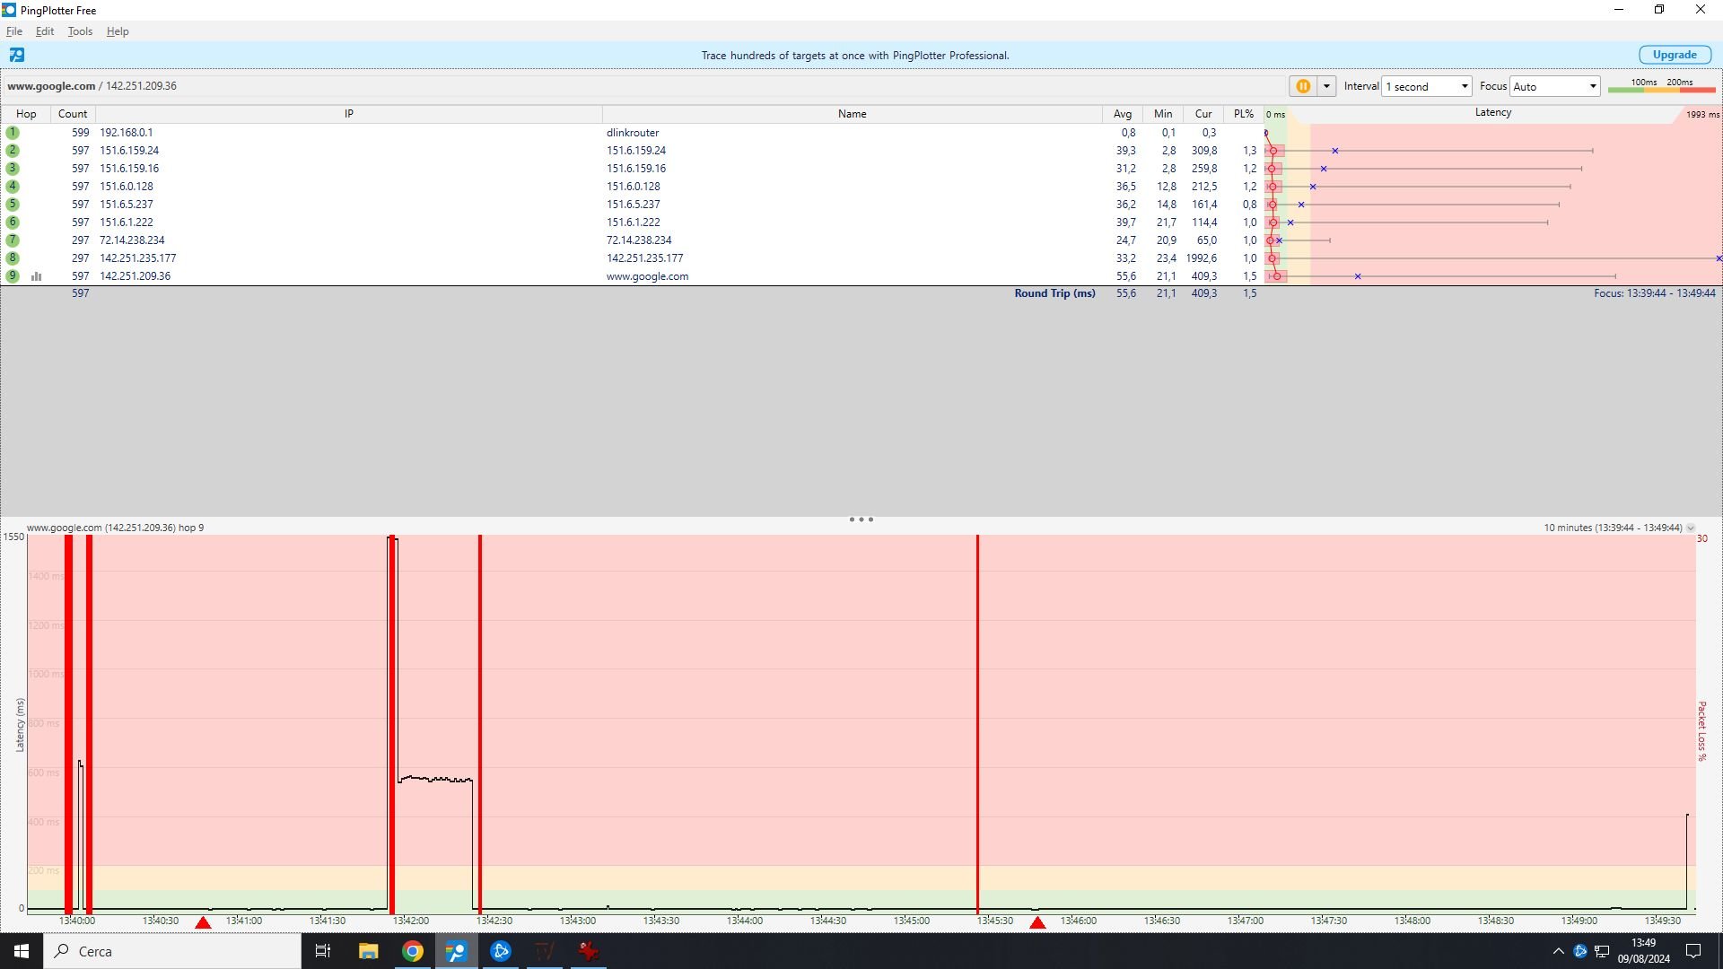Click the packet loss bar near 13:45:25
This screenshot has width=1723, height=969.
[977, 723]
